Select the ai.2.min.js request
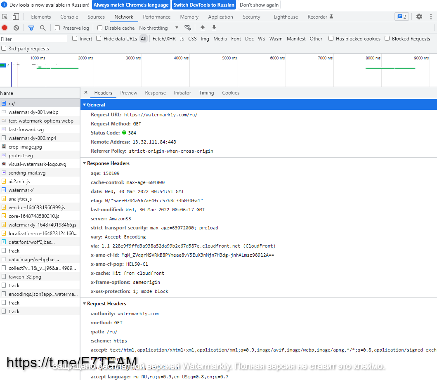 click(40, 182)
